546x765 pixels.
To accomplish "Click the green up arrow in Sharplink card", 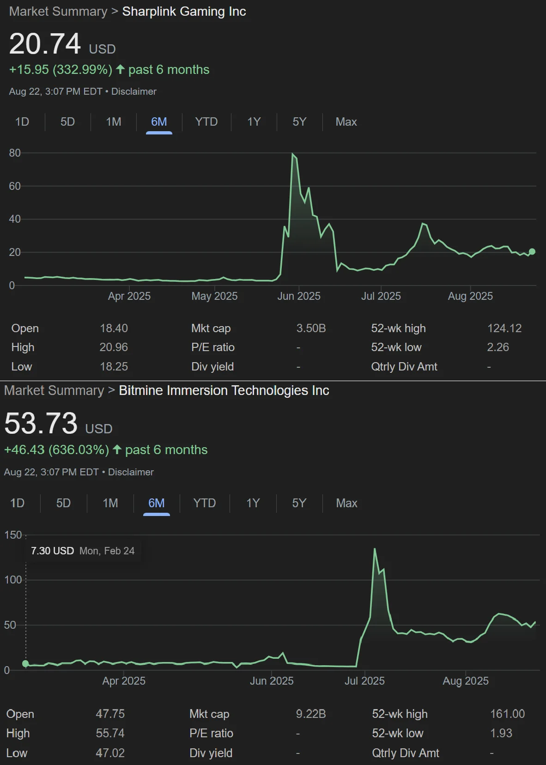I will (121, 69).
